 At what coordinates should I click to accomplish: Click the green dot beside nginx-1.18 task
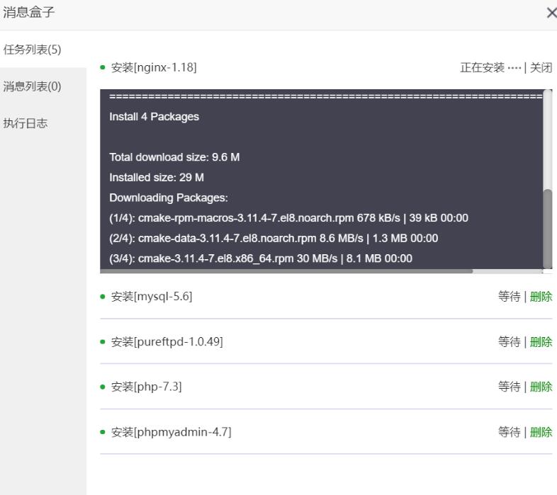(x=103, y=67)
